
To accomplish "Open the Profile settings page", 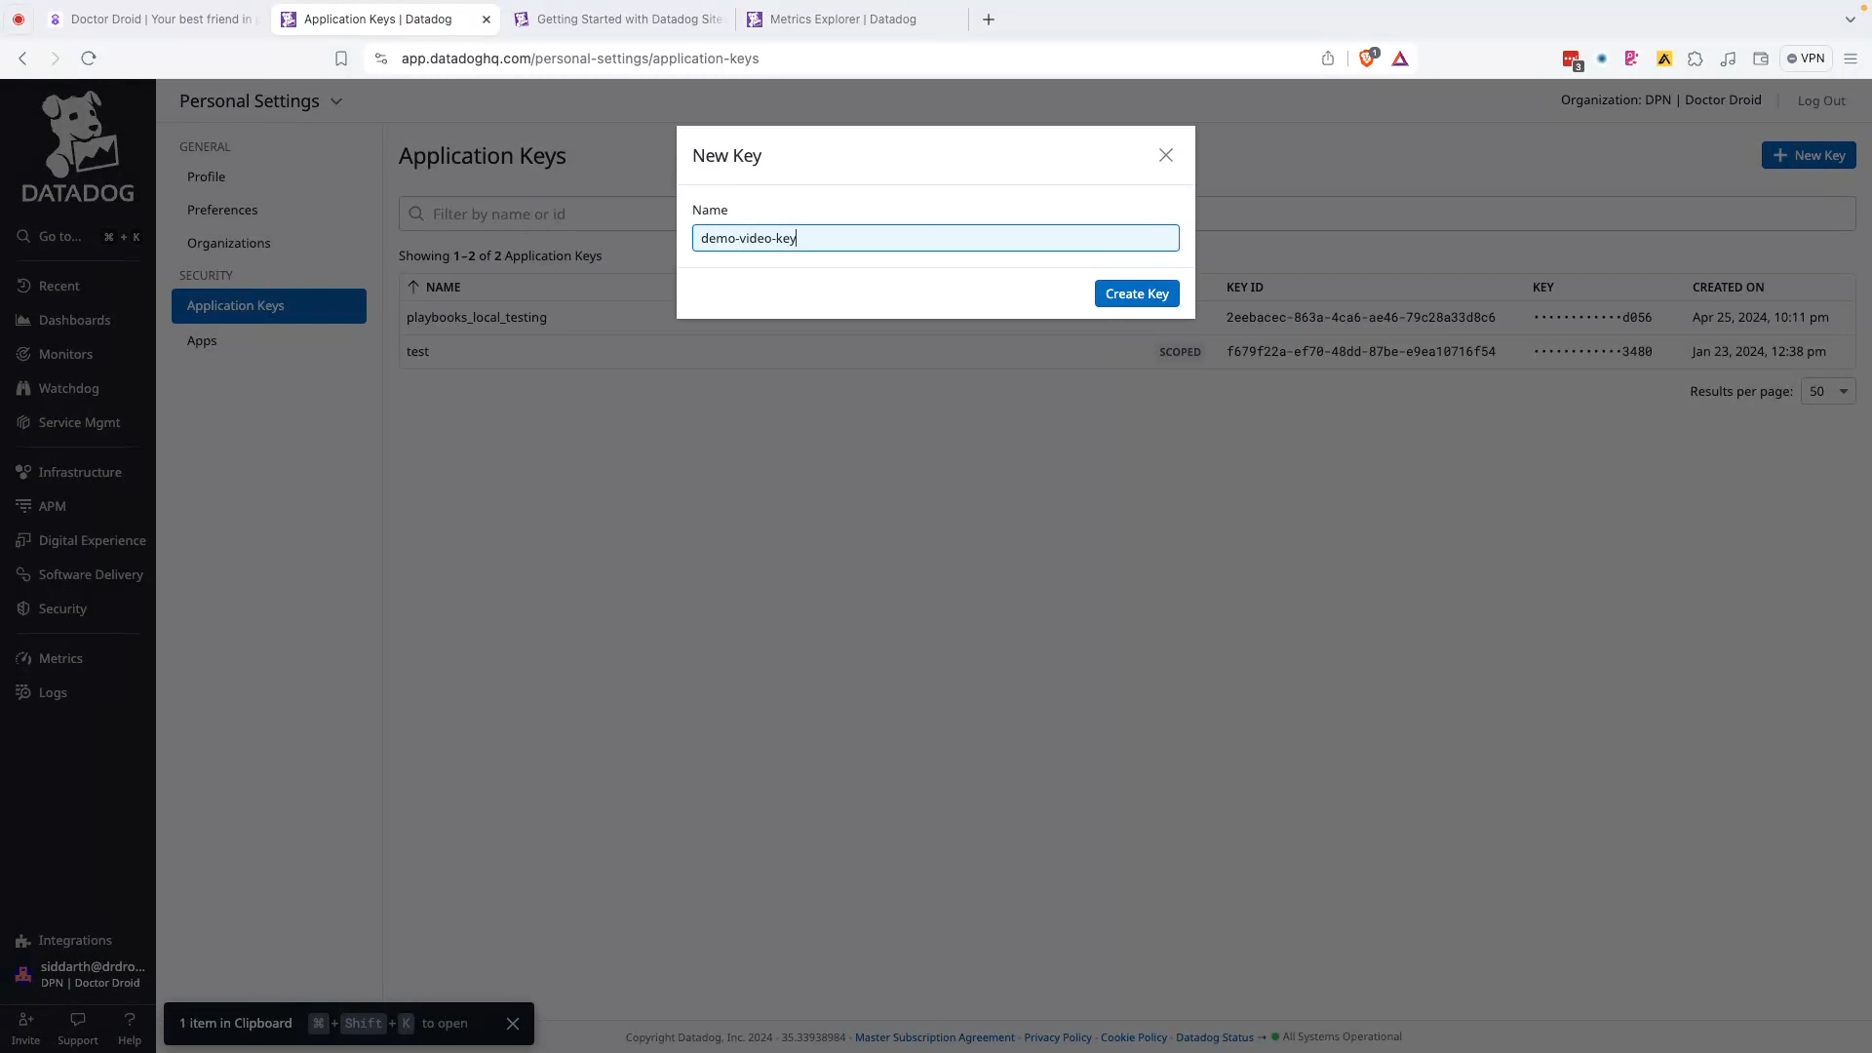I will (x=206, y=176).
